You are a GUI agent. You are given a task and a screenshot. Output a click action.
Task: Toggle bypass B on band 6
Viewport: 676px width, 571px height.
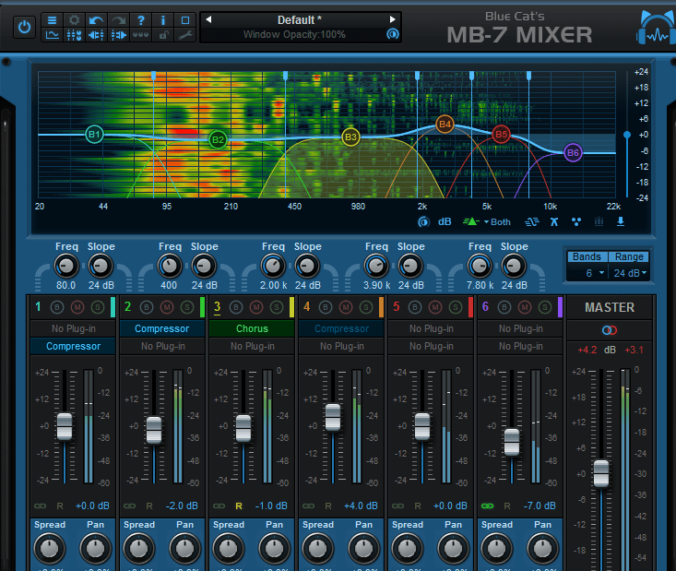pyautogui.click(x=504, y=307)
